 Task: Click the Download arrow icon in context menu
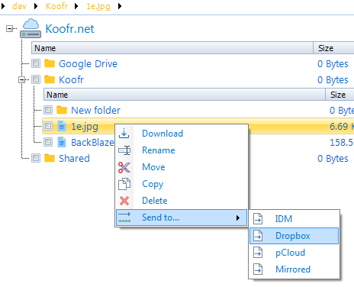[124, 134]
